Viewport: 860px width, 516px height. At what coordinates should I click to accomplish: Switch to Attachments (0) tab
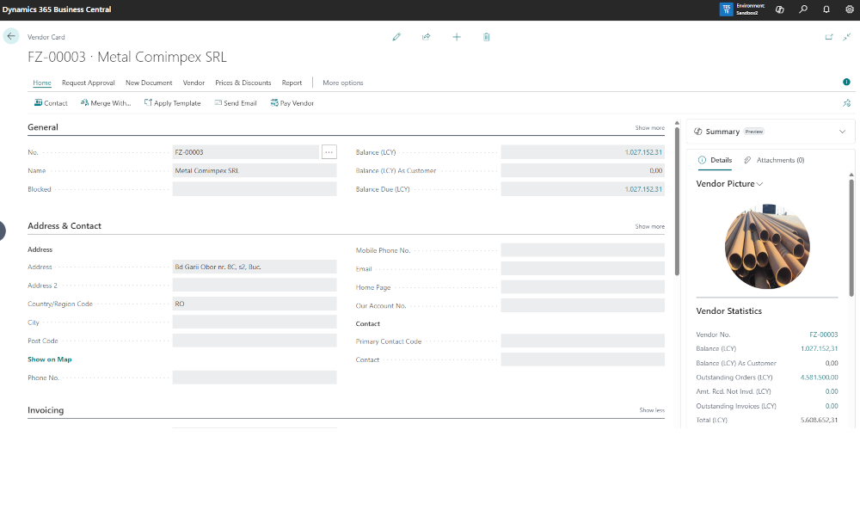(x=775, y=160)
